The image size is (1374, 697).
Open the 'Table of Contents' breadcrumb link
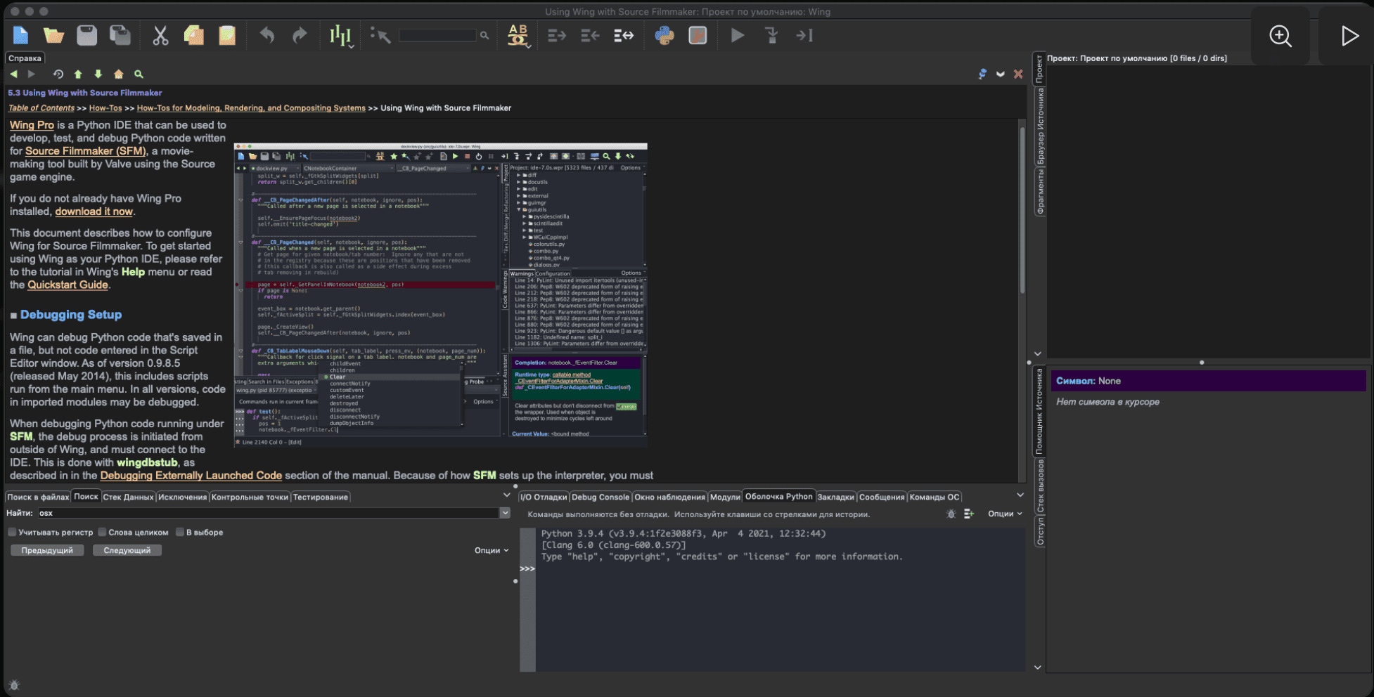[x=41, y=108]
